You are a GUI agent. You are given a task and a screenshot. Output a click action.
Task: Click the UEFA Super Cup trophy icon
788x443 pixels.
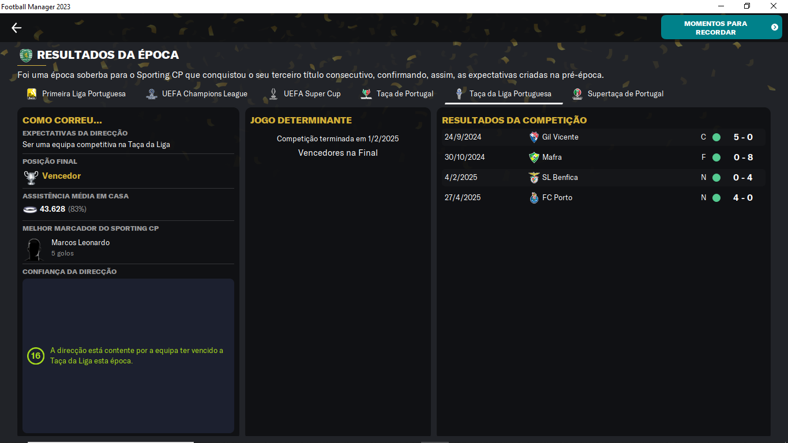[273, 94]
